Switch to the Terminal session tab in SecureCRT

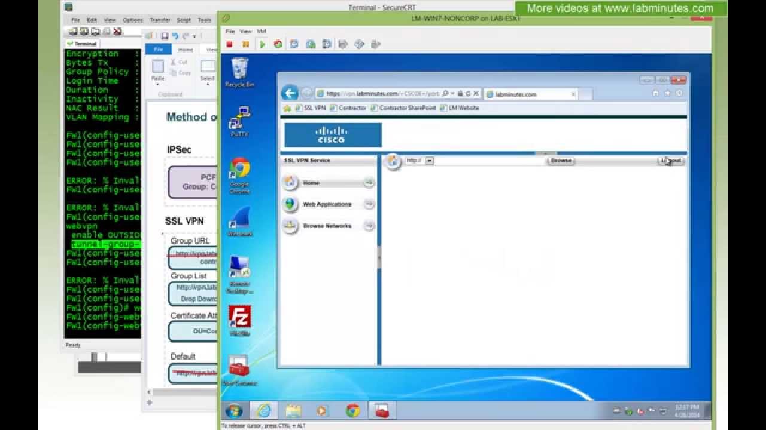pyautogui.click(x=83, y=44)
